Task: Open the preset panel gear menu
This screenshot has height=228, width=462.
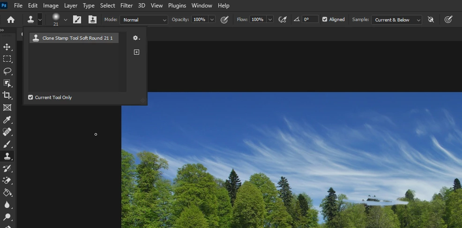Action: 136,38
